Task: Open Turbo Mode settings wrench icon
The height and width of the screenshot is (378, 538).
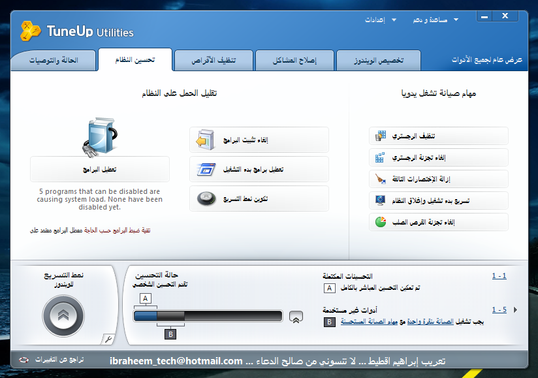Action: click(x=108, y=339)
